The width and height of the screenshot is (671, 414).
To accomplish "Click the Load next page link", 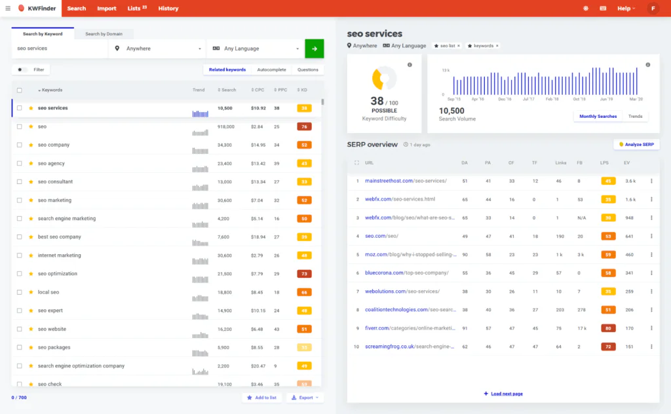I will 505,393.
